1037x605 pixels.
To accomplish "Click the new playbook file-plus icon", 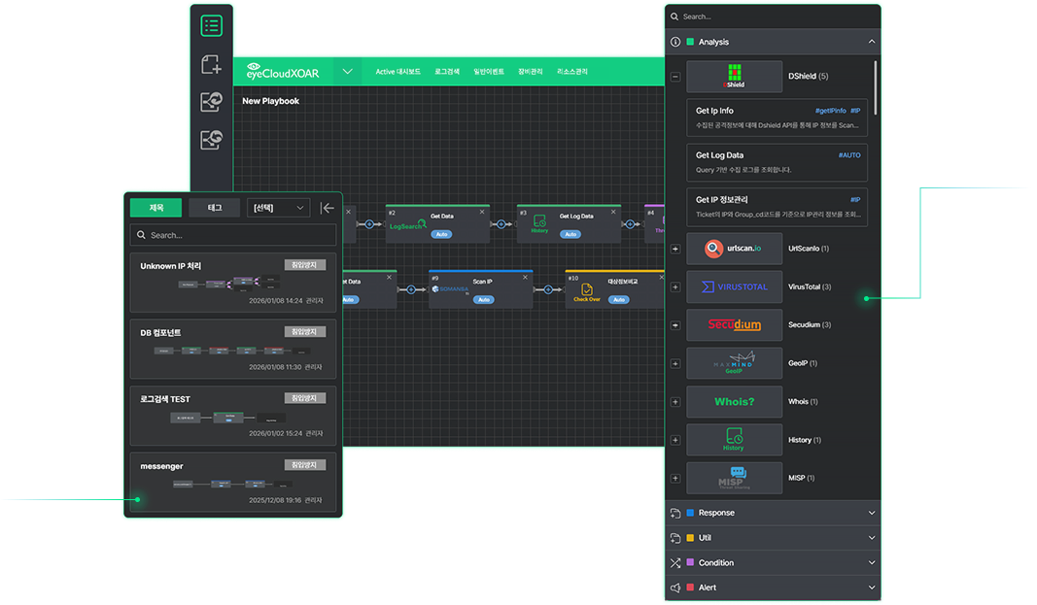I will 211,64.
